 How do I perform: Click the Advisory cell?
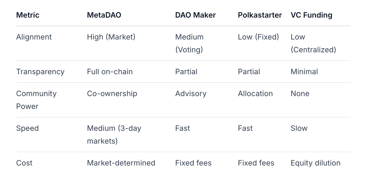(x=191, y=93)
